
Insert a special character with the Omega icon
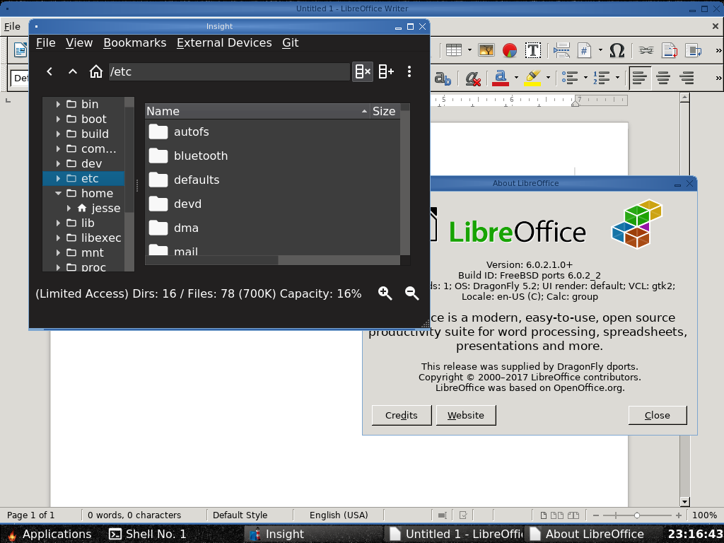coord(617,50)
